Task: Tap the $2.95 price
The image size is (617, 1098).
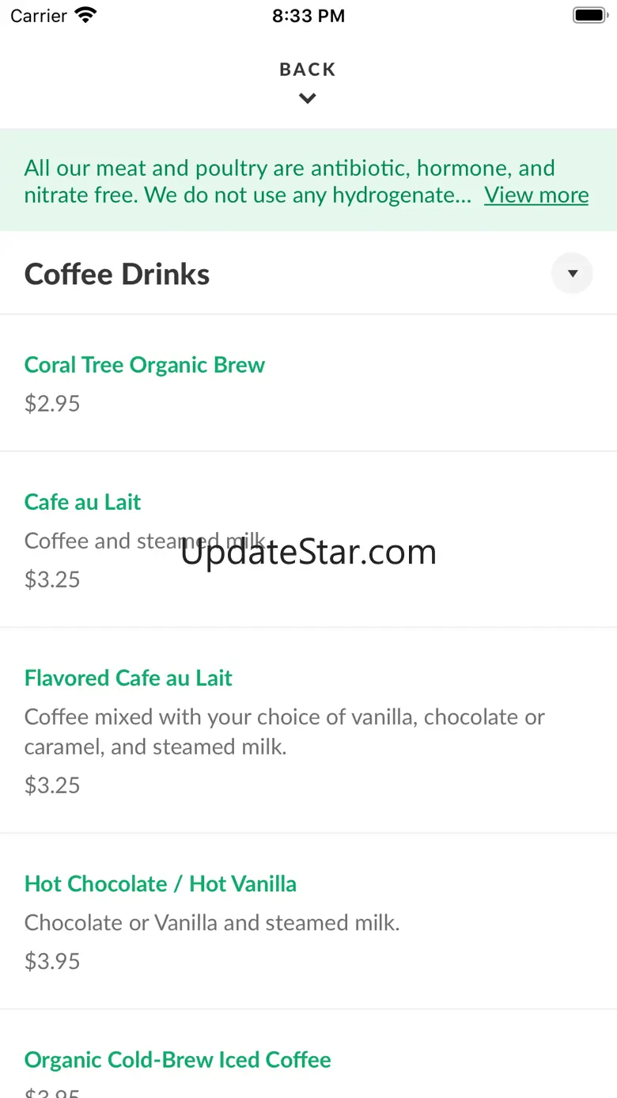Action: pyautogui.click(x=52, y=404)
